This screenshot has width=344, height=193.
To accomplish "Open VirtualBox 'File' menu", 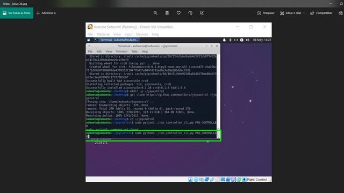I will (90, 34).
